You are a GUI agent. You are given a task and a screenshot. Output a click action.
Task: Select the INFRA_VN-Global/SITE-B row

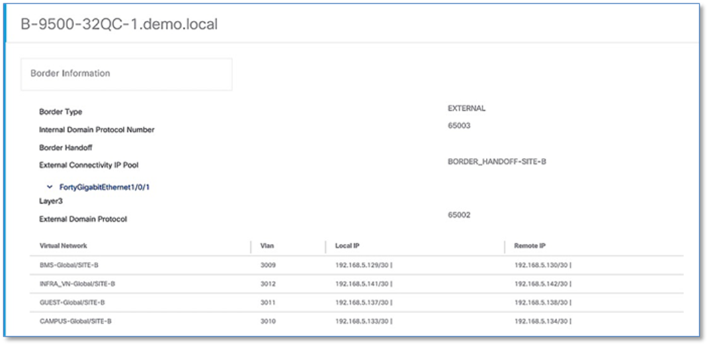pos(357,284)
